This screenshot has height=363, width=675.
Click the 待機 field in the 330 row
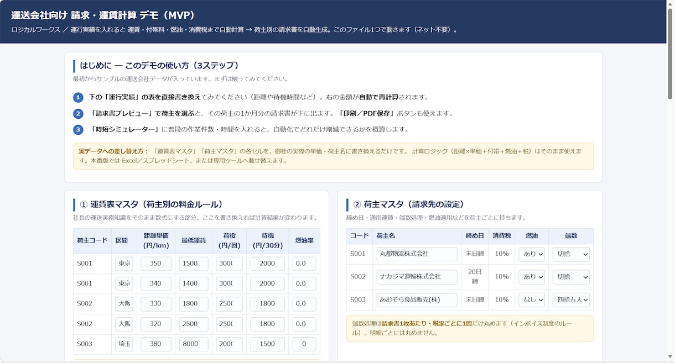tap(268, 304)
